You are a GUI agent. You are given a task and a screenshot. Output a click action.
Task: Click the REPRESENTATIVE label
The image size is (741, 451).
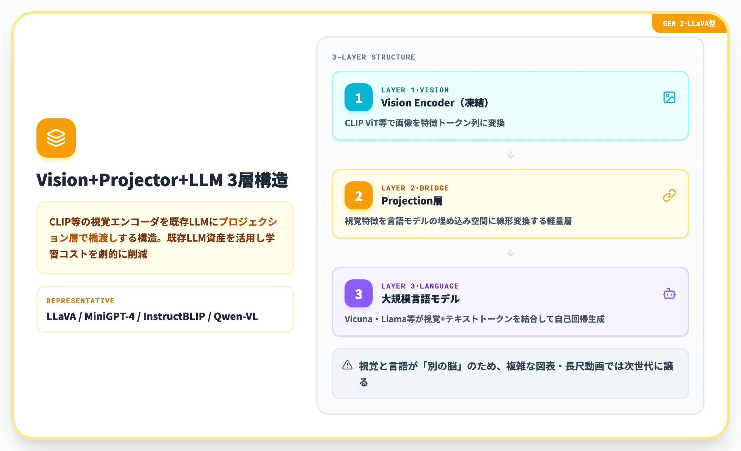click(x=80, y=301)
